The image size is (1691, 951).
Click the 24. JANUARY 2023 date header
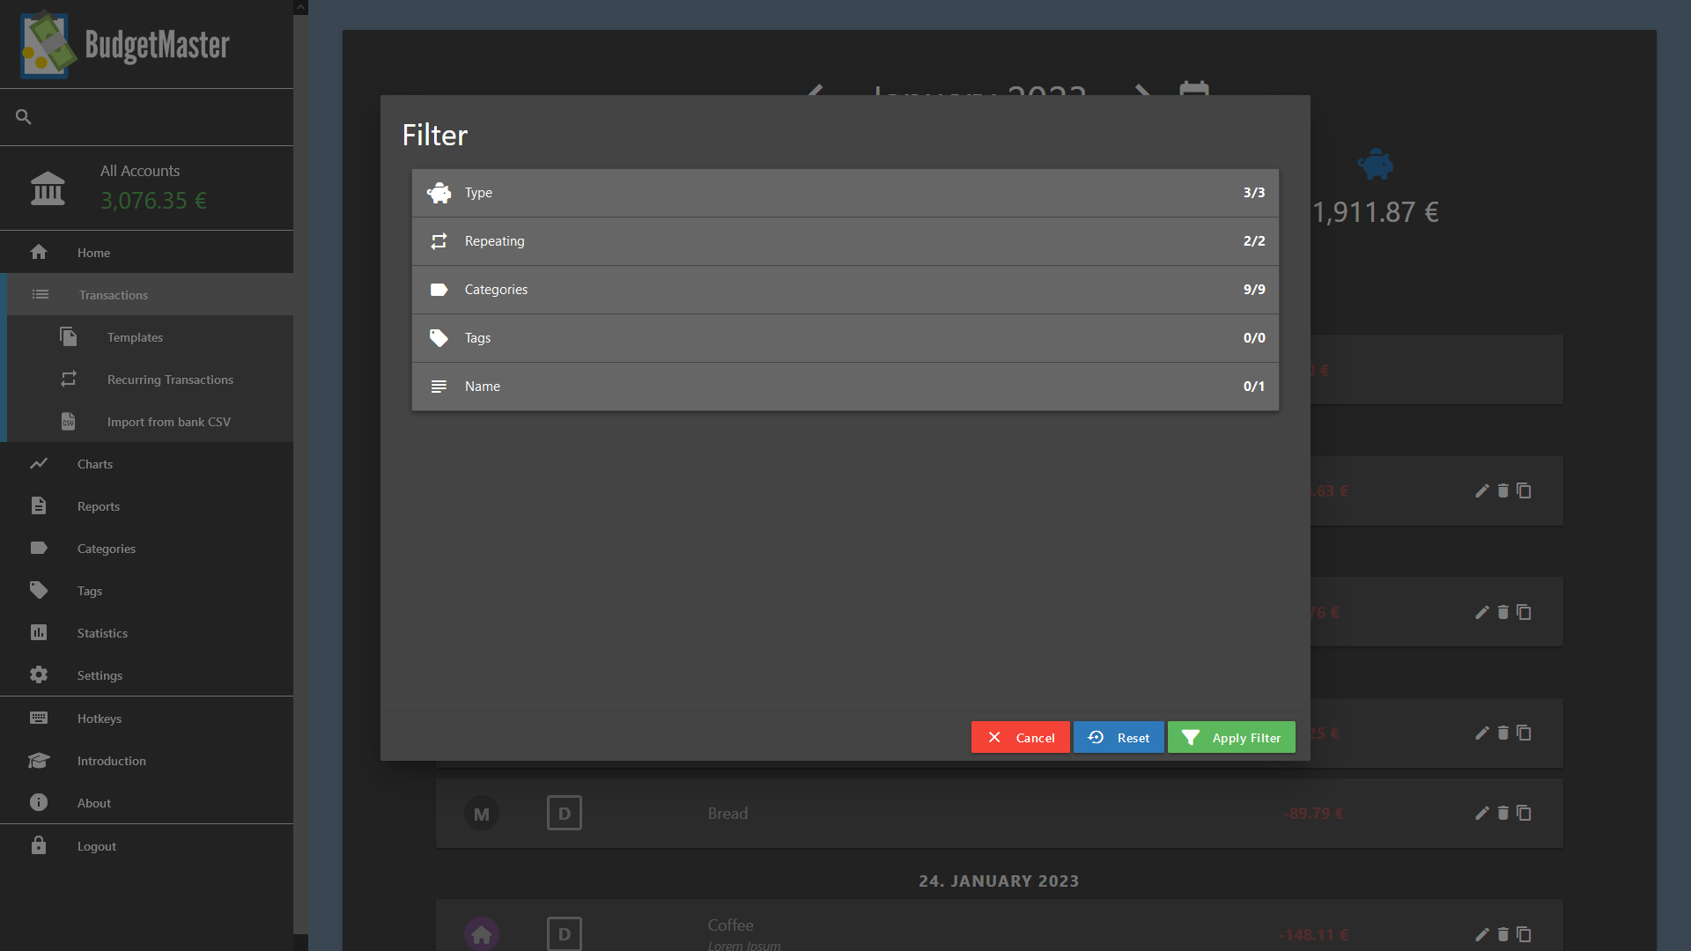[999, 881]
